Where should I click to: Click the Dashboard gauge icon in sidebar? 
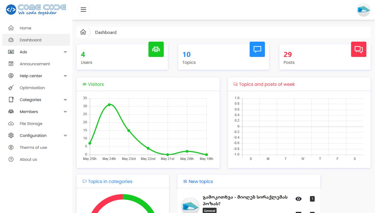(11, 40)
